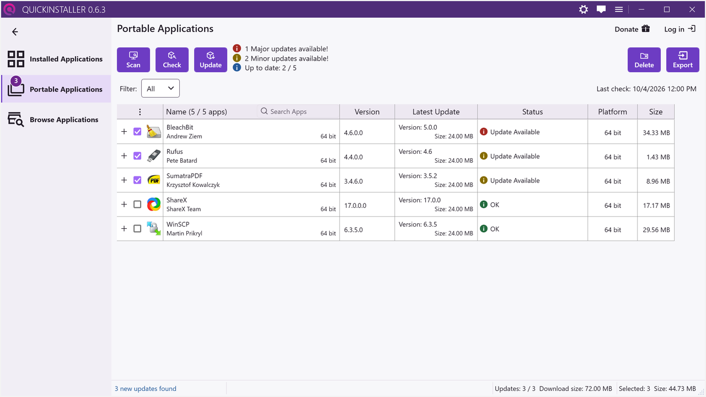The image size is (706, 397).
Task: Click the Rufus USB drive icon
Action: point(153,156)
